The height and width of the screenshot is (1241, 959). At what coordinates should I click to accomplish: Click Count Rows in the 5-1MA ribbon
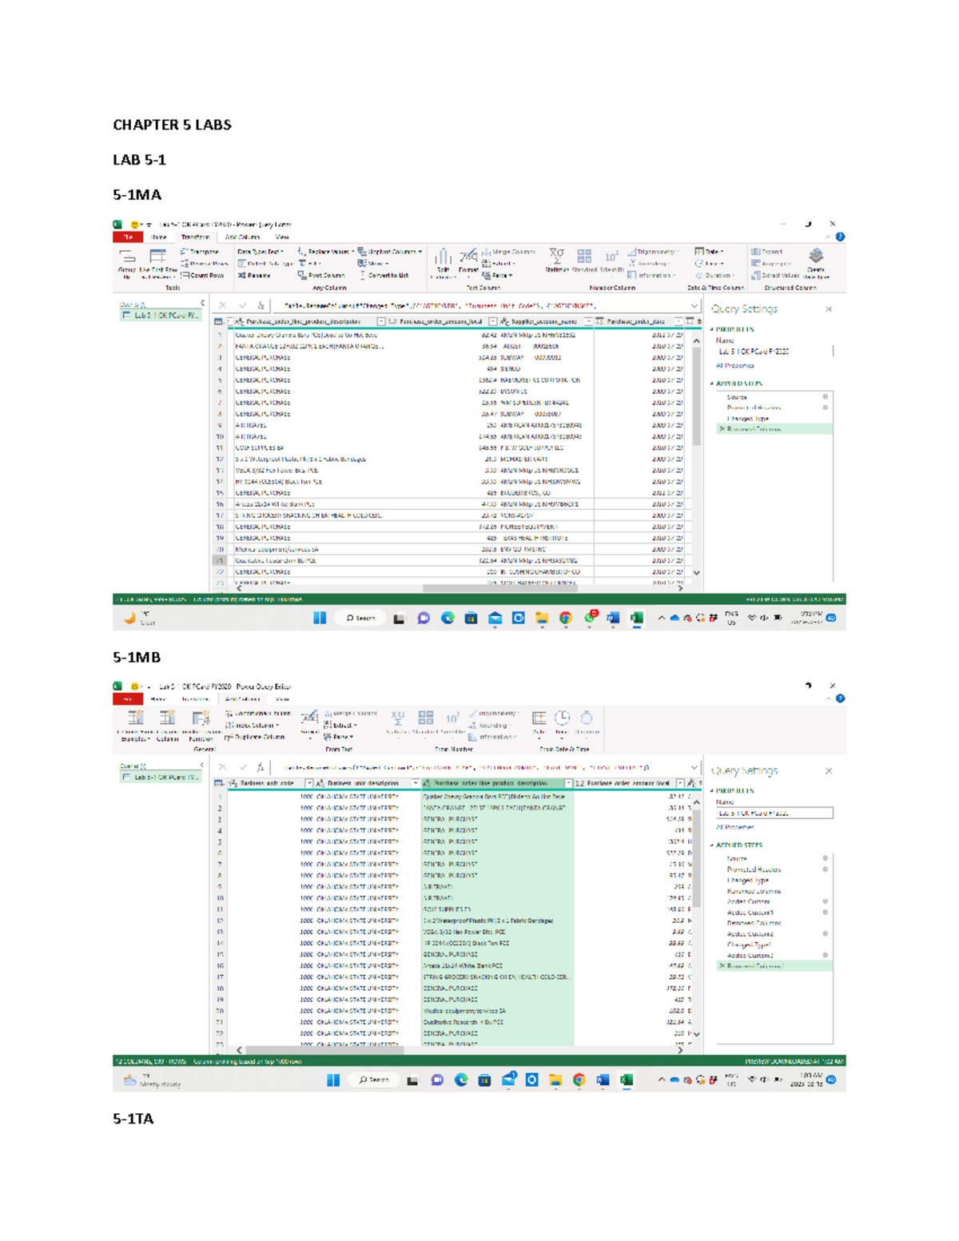tap(202, 275)
